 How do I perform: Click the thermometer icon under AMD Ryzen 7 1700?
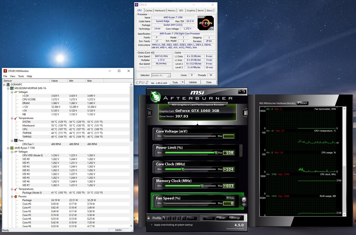click(x=16, y=189)
